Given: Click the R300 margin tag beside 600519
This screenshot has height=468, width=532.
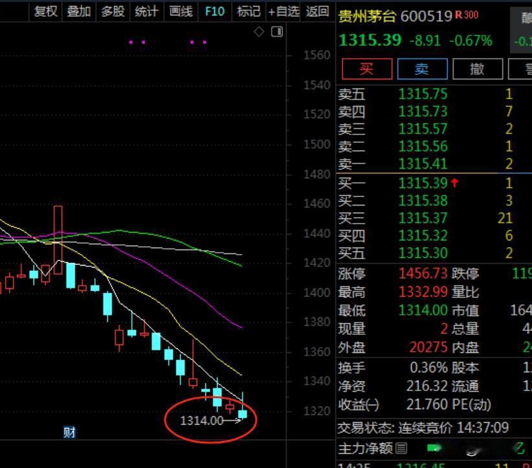Looking at the screenshot, I should coord(467,15).
